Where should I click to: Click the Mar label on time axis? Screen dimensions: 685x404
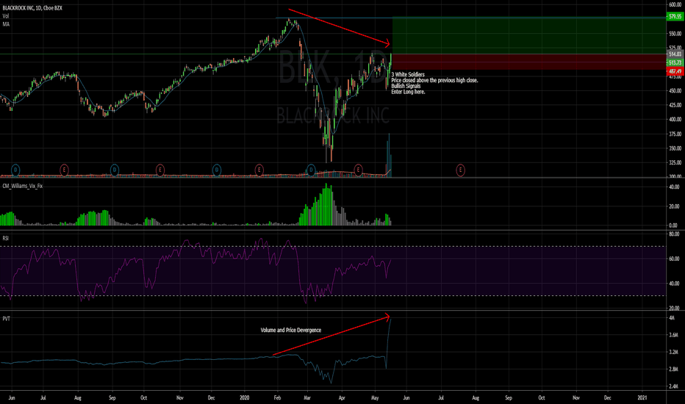pyautogui.click(x=307, y=398)
